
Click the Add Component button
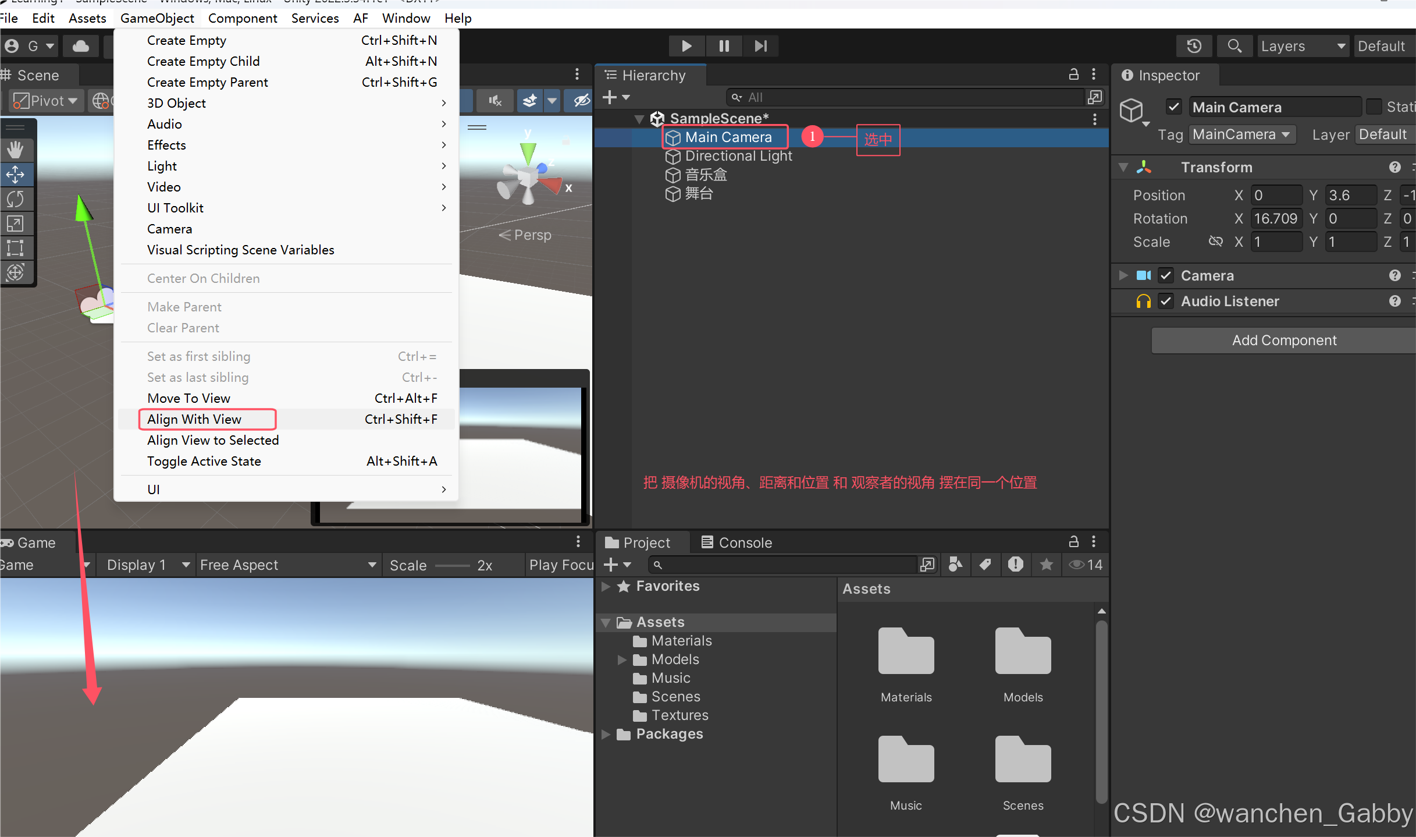(x=1284, y=341)
